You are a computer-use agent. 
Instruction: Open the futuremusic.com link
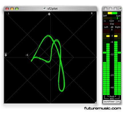[103, 108]
